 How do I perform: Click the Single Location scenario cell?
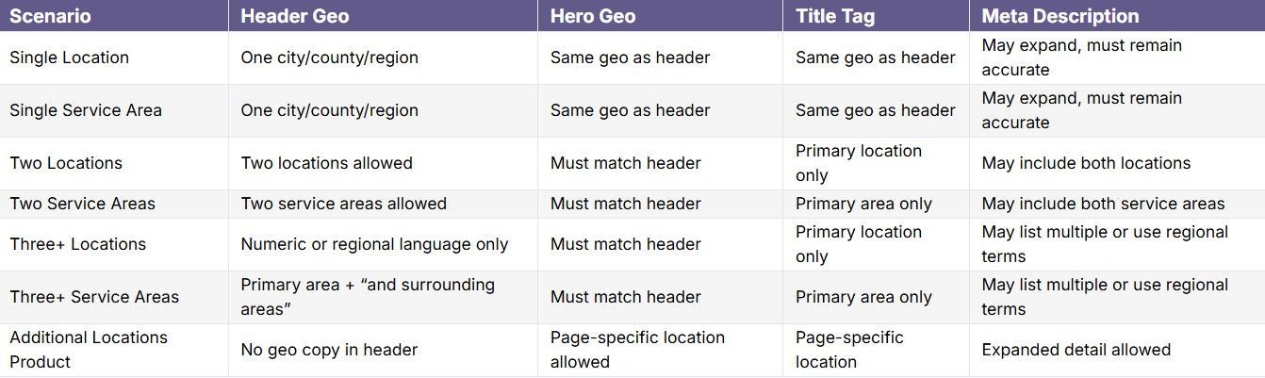[70, 58]
